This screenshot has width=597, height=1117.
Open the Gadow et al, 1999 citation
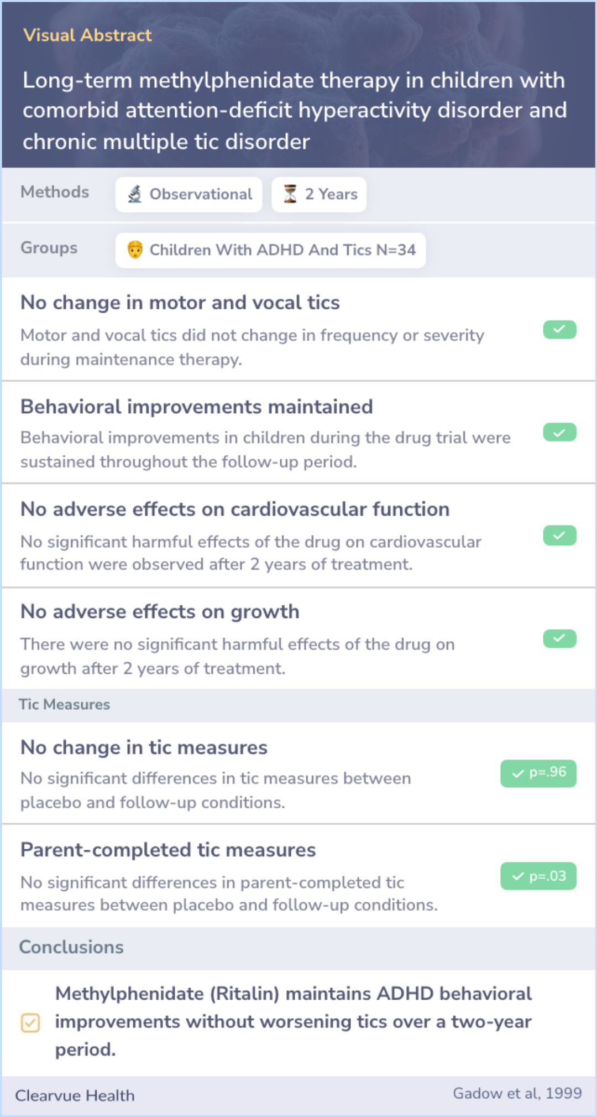(517, 1093)
